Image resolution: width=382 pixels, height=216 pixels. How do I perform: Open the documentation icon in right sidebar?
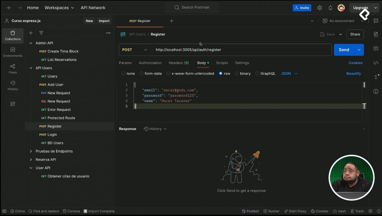point(376,34)
